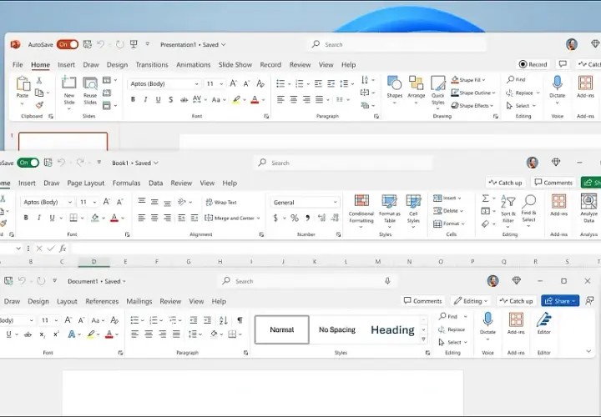Click Insert Function fx icon in Excel

[x=63, y=249]
